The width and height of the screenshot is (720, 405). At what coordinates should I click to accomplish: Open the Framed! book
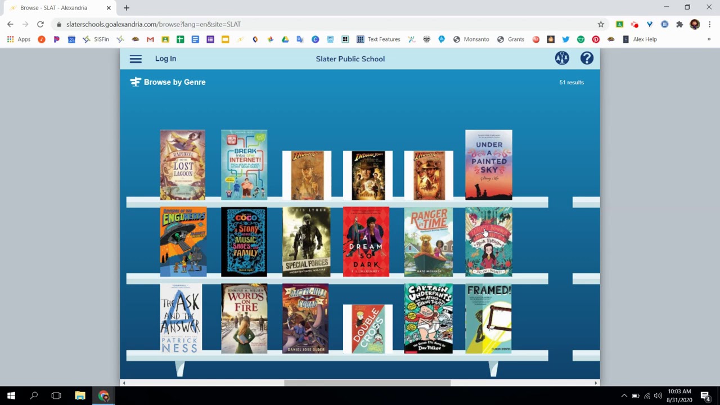tap(488, 318)
